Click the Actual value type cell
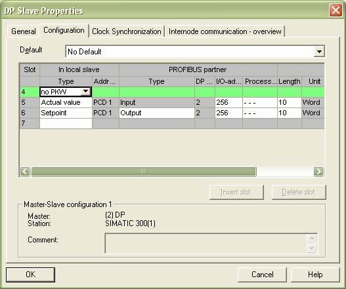The height and width of the screenshot is (289, 346). 66,102
